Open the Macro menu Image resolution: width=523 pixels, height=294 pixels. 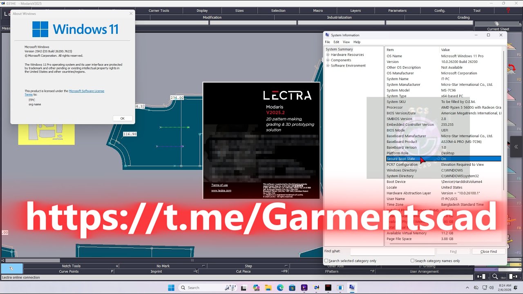click(318, 11)
